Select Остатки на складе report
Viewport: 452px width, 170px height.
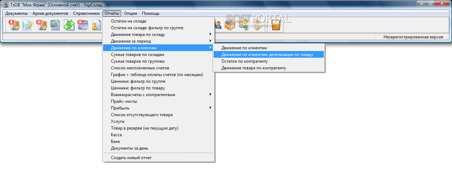tap(159, 21)
